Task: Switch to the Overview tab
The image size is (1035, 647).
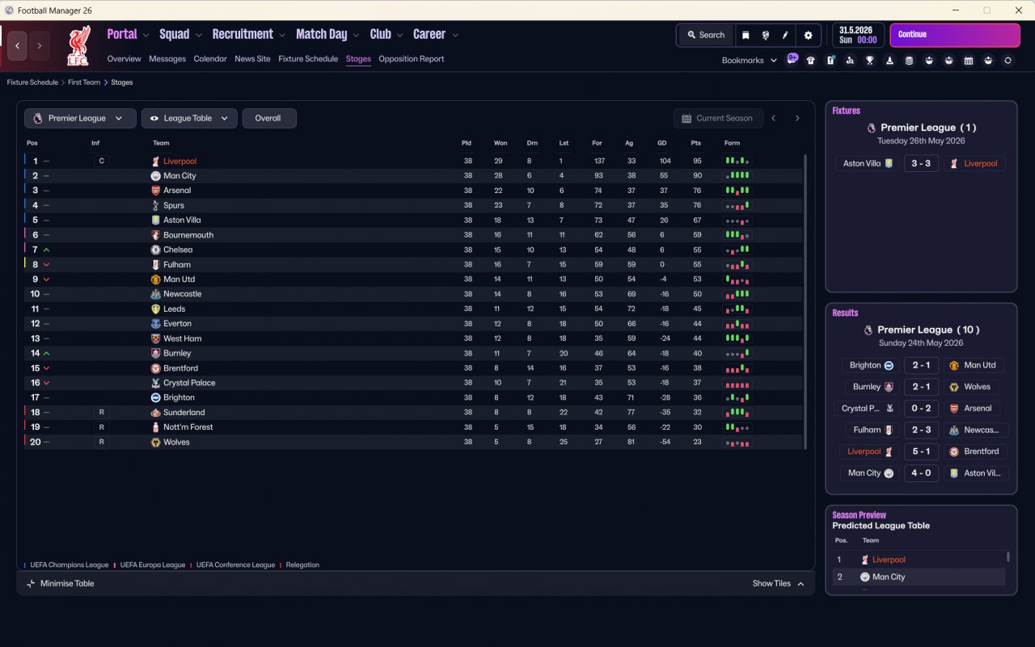Action: pos(124,59)
